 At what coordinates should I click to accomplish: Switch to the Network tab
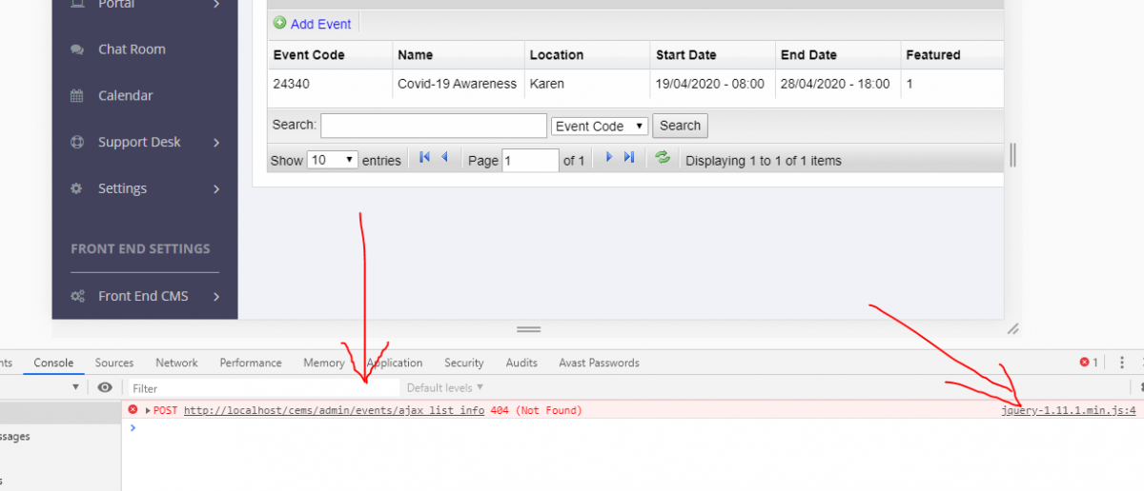(x=177, y=363)
